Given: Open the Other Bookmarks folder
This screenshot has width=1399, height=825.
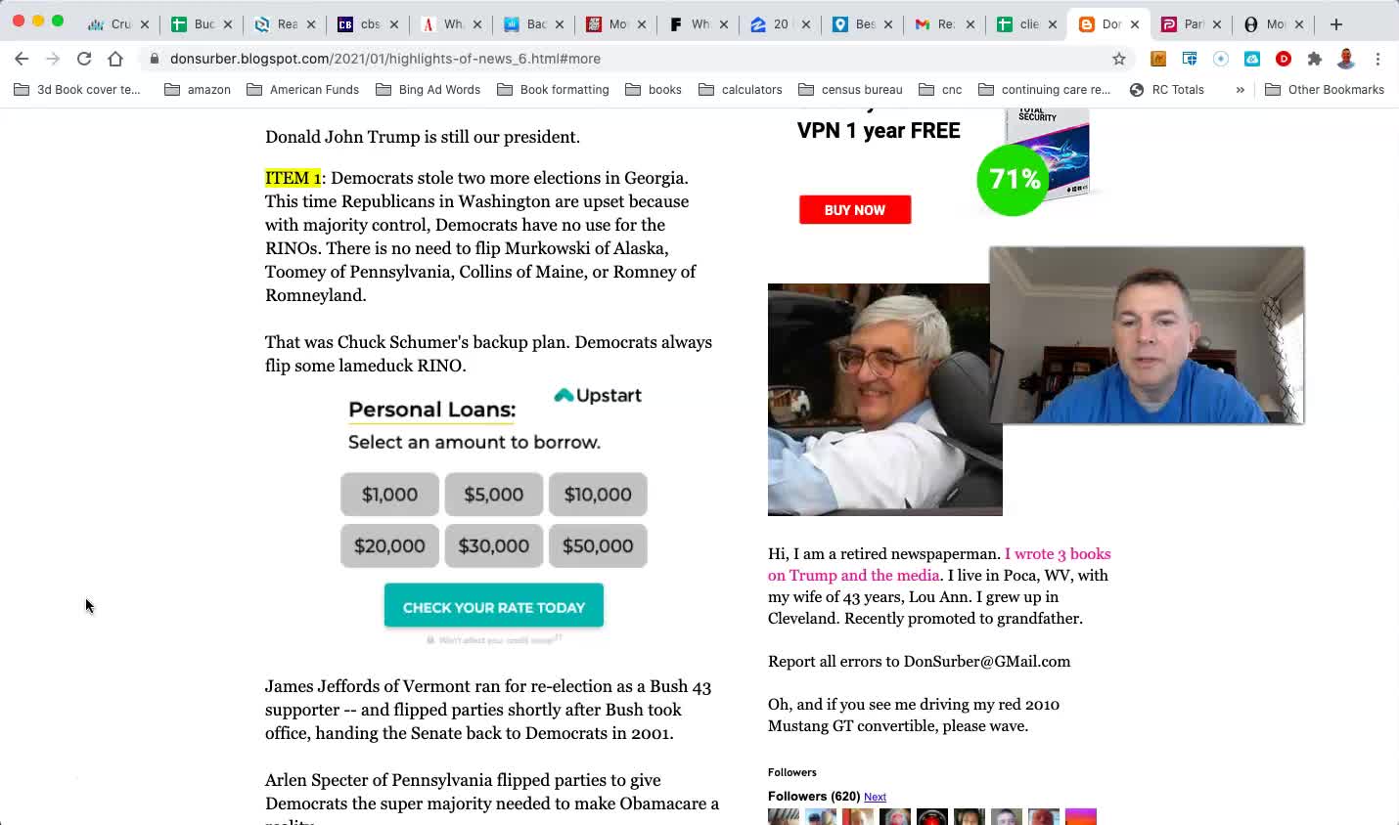Looking at the screenshot, I should (1325, 89).
